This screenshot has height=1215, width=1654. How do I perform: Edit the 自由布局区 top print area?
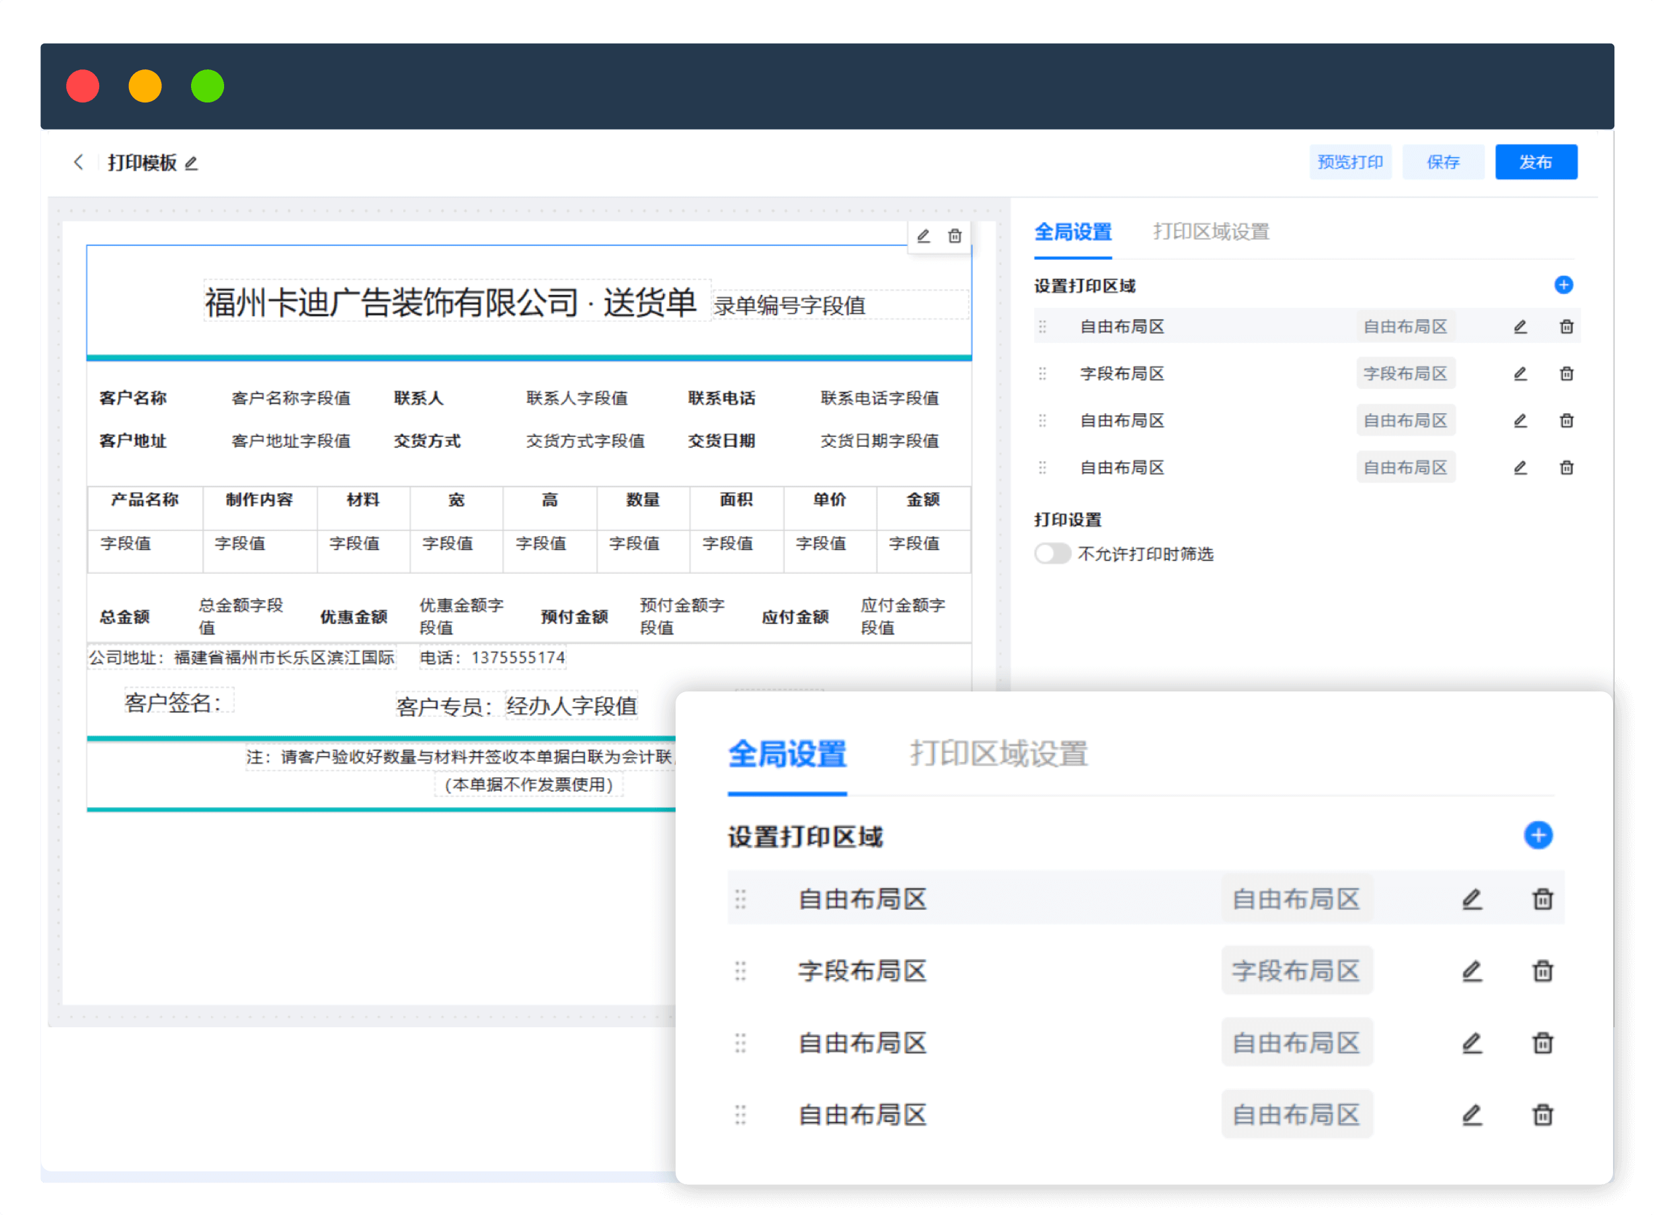(x=1520, y=326)
